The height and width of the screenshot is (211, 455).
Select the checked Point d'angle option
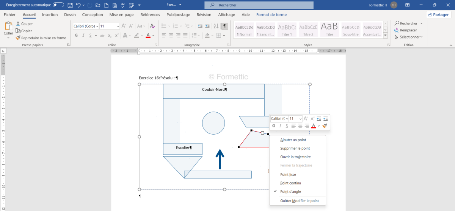click(290, 192)
